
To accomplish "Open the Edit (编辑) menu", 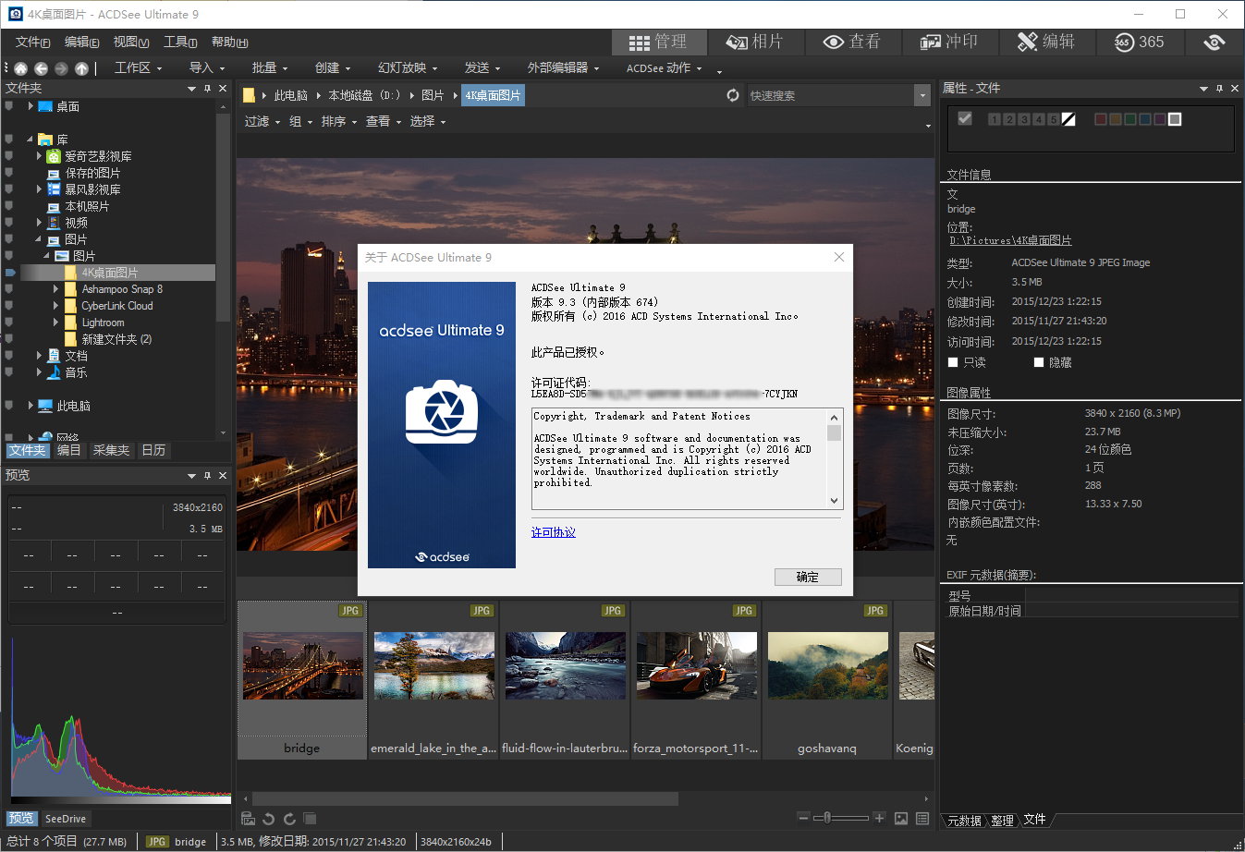I will pos(81,42).
